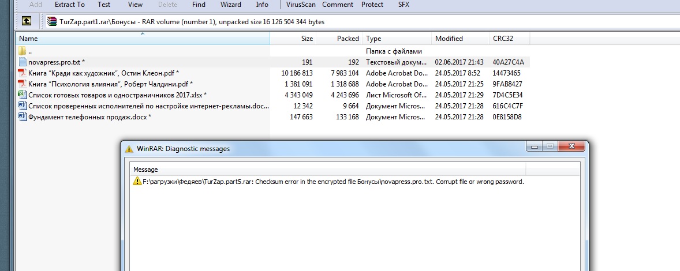The image size is (680, 271).
Task: Click the Add toolbar button
Action: (x=35, y=5)
